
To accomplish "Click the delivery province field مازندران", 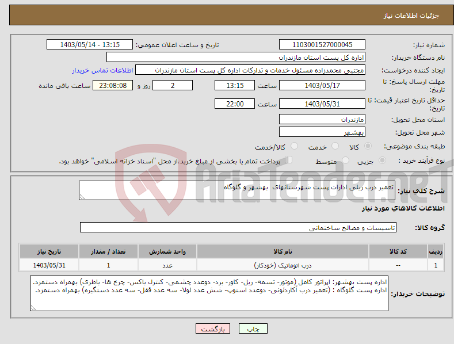I will coord(322,119).
